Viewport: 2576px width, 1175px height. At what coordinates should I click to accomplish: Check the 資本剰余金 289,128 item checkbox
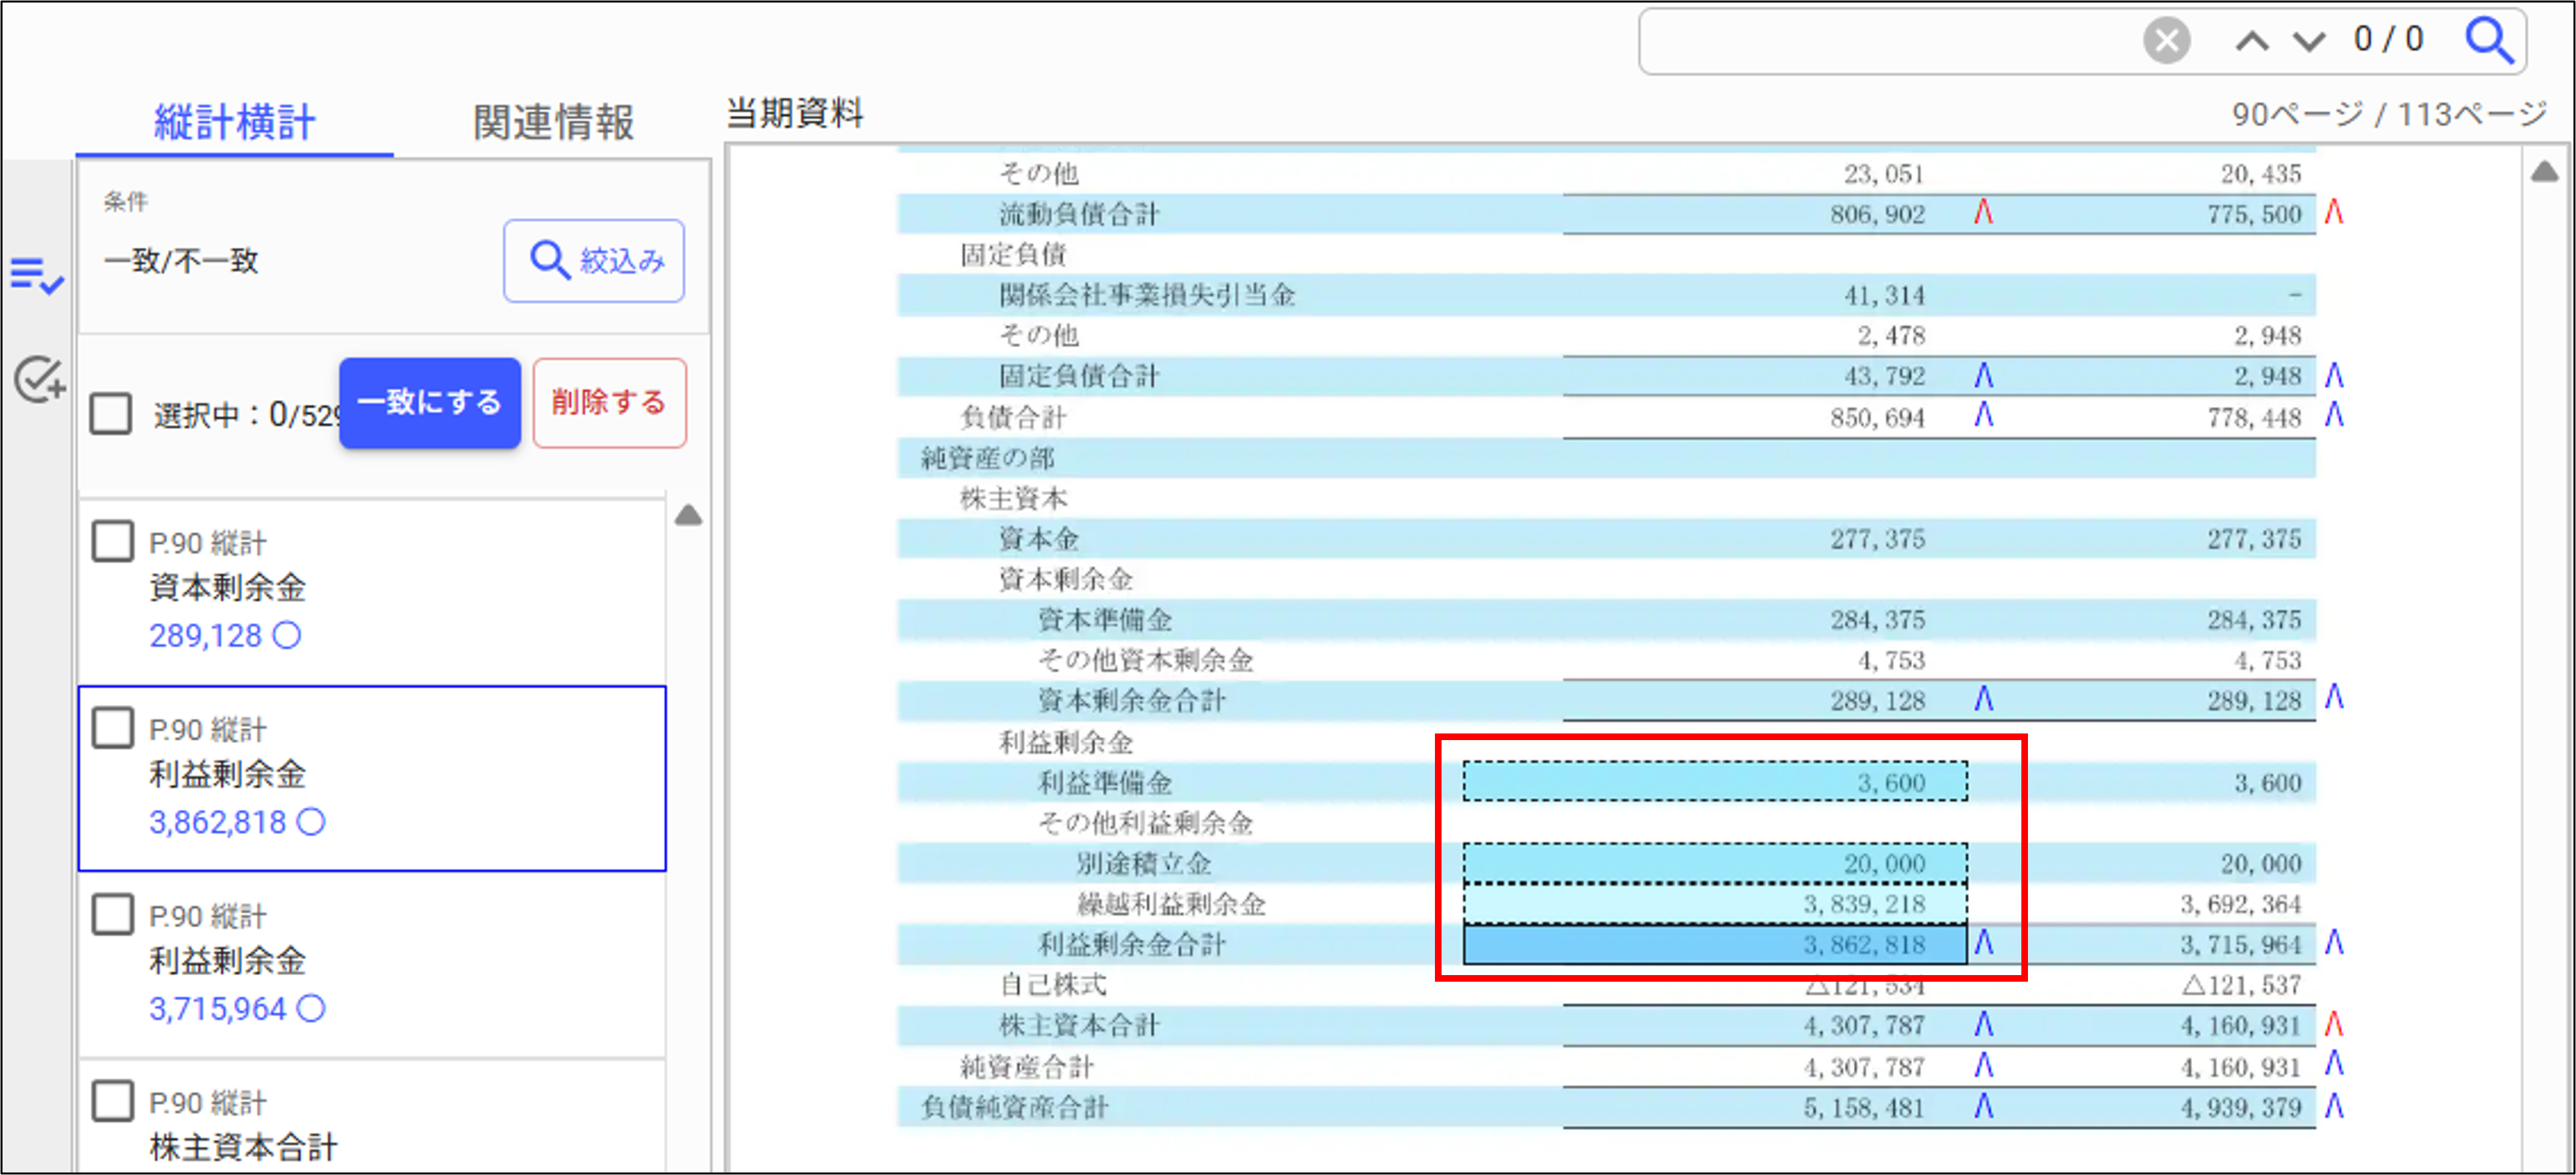tap(112, 541)
